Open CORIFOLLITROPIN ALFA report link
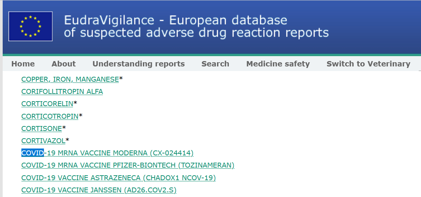Image resolution: width=421 pixels, height=197 pixels. (62, 92)
